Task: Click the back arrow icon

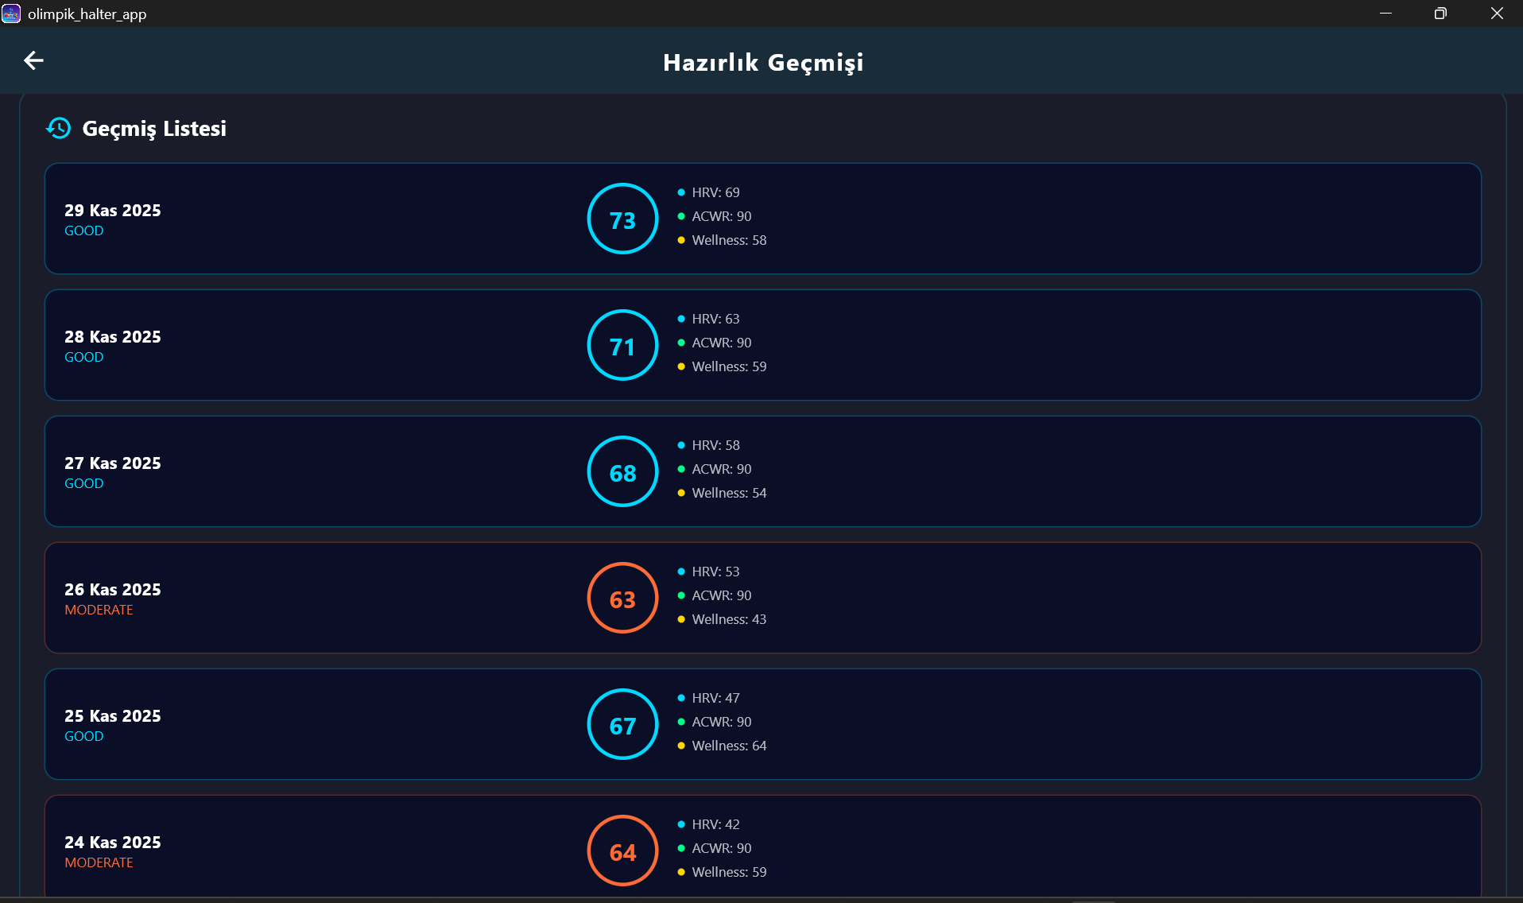Action: pos(33,60)
